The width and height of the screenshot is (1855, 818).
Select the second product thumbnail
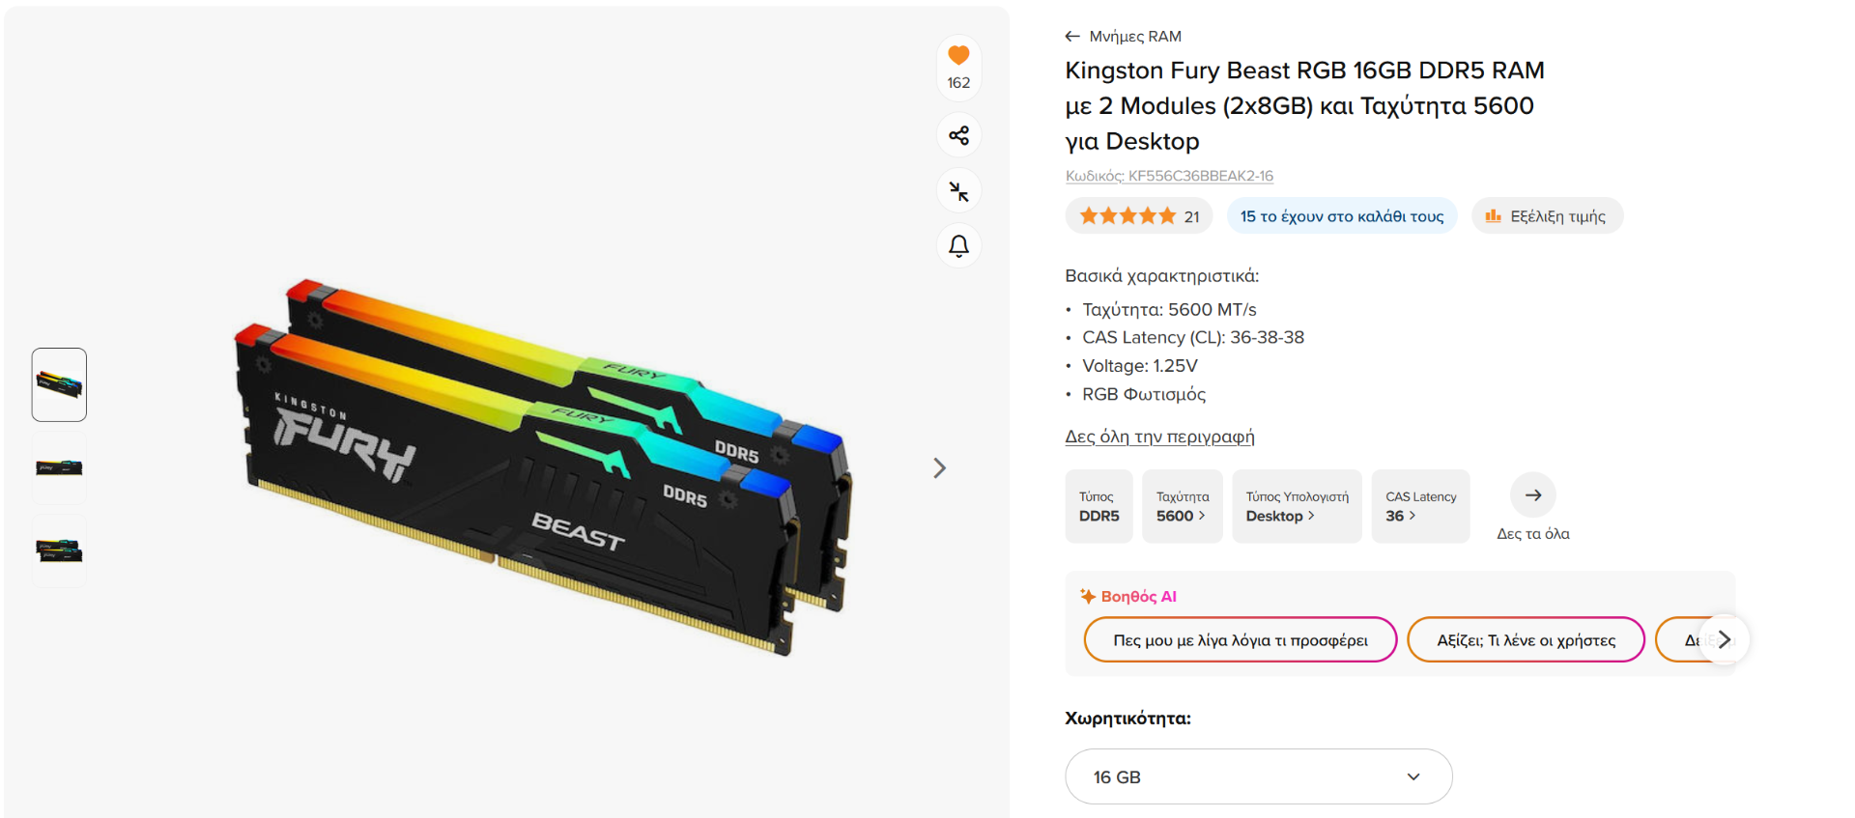(x=59, y=468)
